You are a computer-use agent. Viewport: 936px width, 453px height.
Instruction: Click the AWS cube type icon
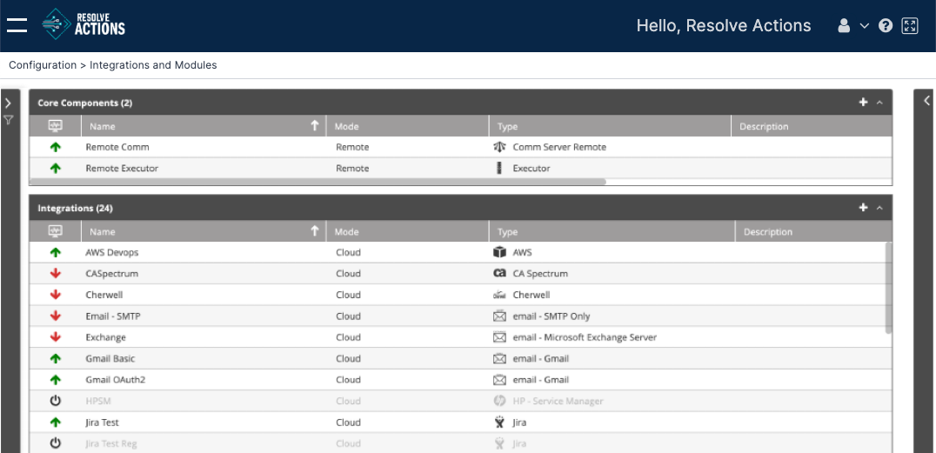pos(499,252)
